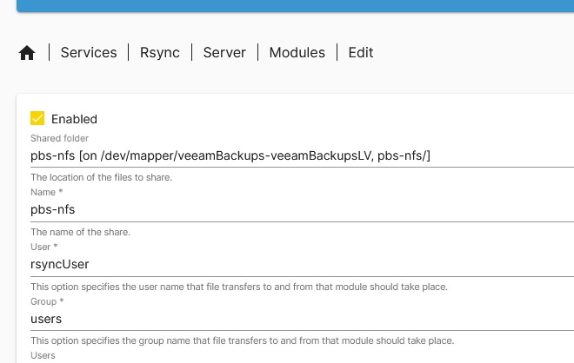574x363 pixels.
Task: Select the Edit breadcrumb
Action: click(361, 53)
